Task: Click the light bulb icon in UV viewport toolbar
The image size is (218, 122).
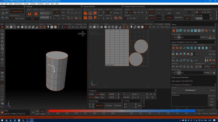Action: coord(131,27)
